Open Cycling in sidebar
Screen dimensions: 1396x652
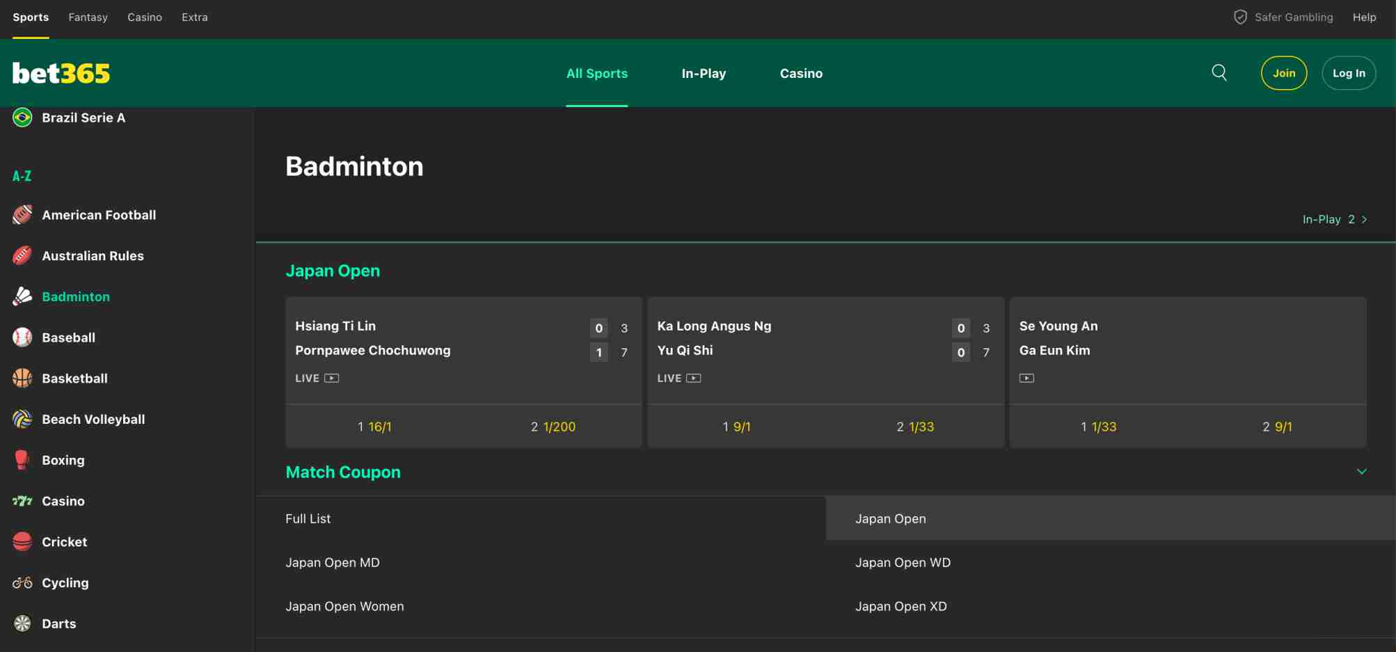[65, 583]
